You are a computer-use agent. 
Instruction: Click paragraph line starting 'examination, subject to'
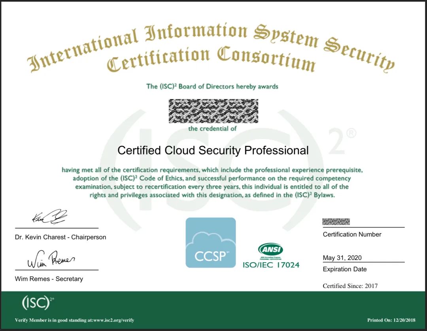(212, 187)
